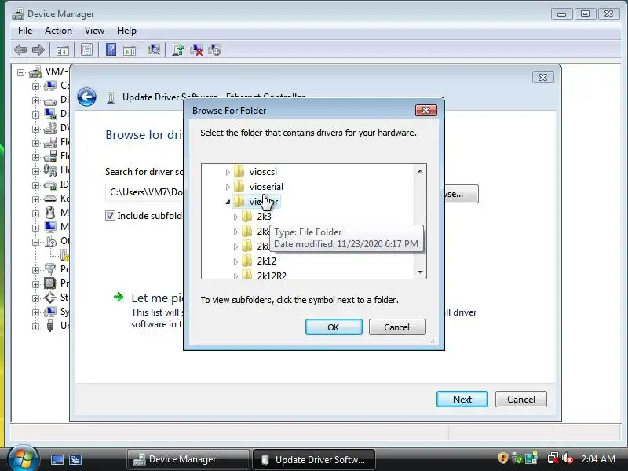Screen dimensions: 628x471
Task: Click the folder list scroll up arrow
Action: [420, 171]
